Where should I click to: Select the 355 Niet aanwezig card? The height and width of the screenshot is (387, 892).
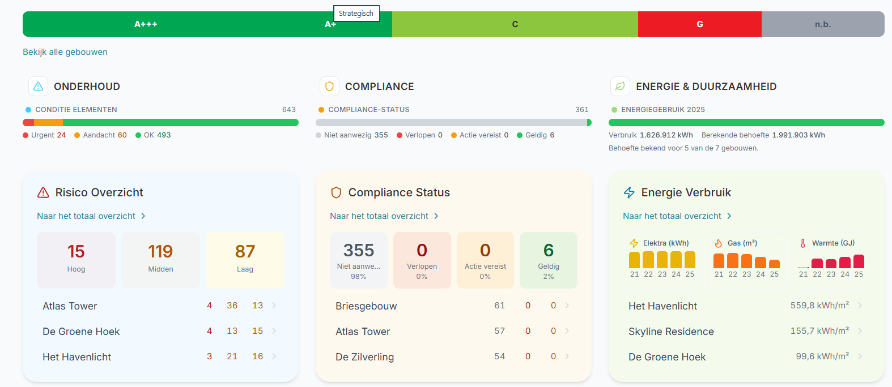click(359, 260)
